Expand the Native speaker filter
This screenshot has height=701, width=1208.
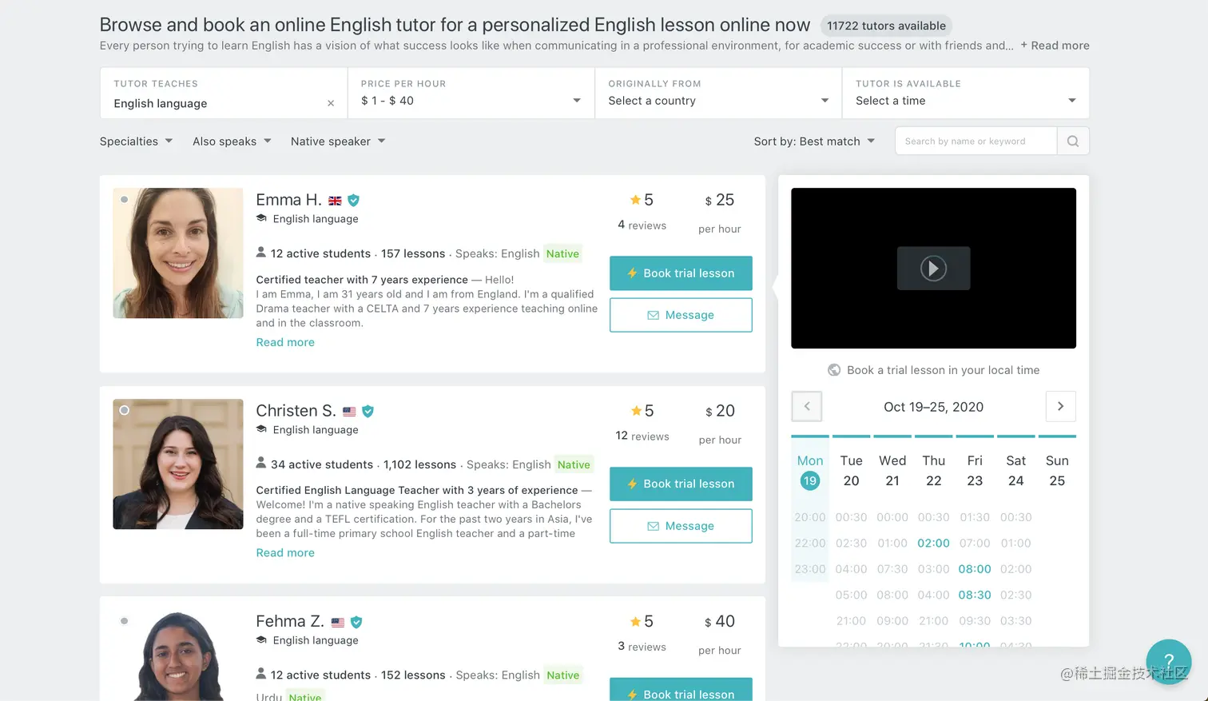[x=338, y=141]
